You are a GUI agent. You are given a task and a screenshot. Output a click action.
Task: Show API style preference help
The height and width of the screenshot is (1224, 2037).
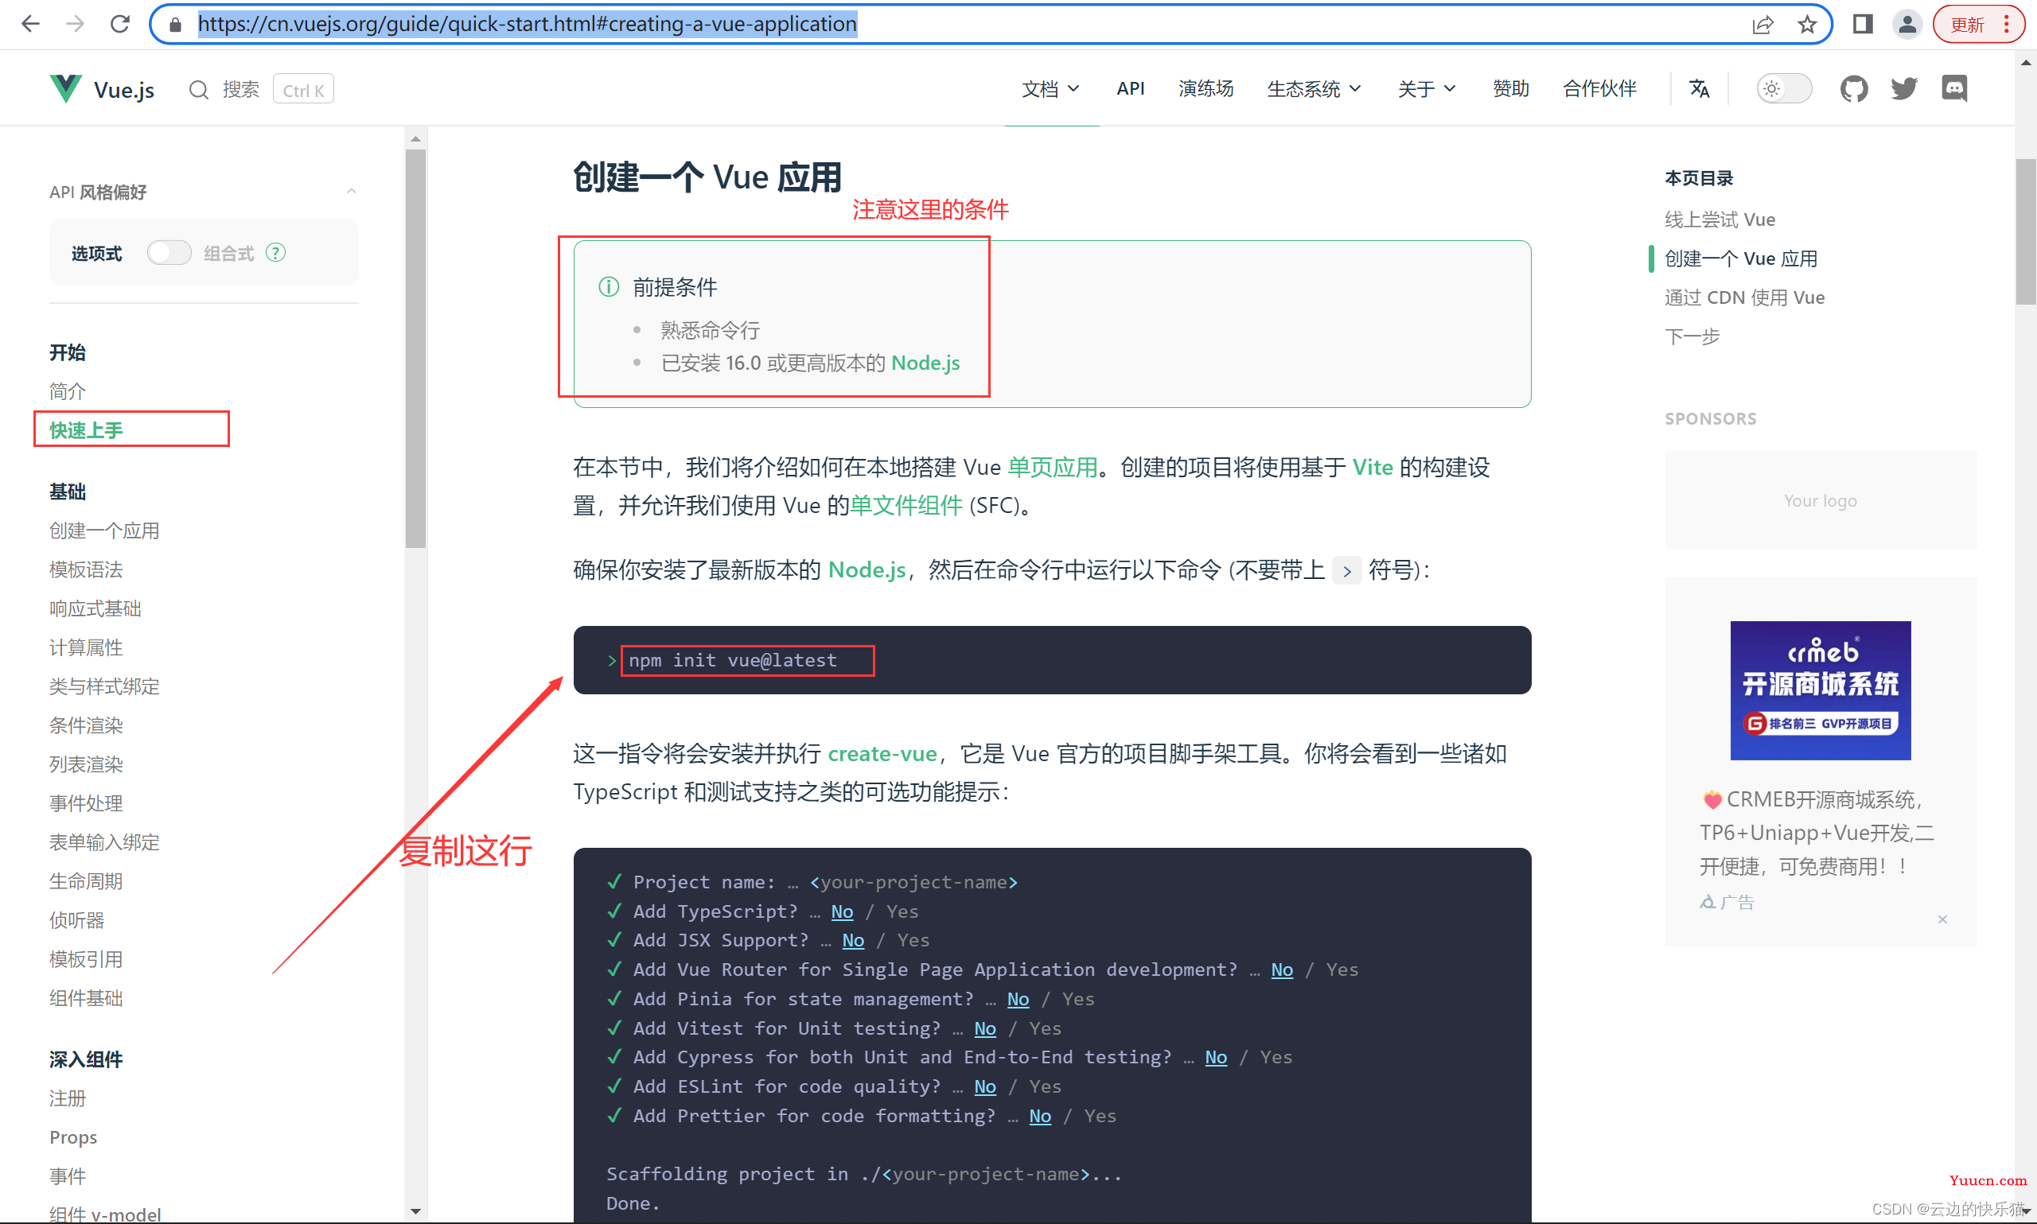click(x=275, y=252)
